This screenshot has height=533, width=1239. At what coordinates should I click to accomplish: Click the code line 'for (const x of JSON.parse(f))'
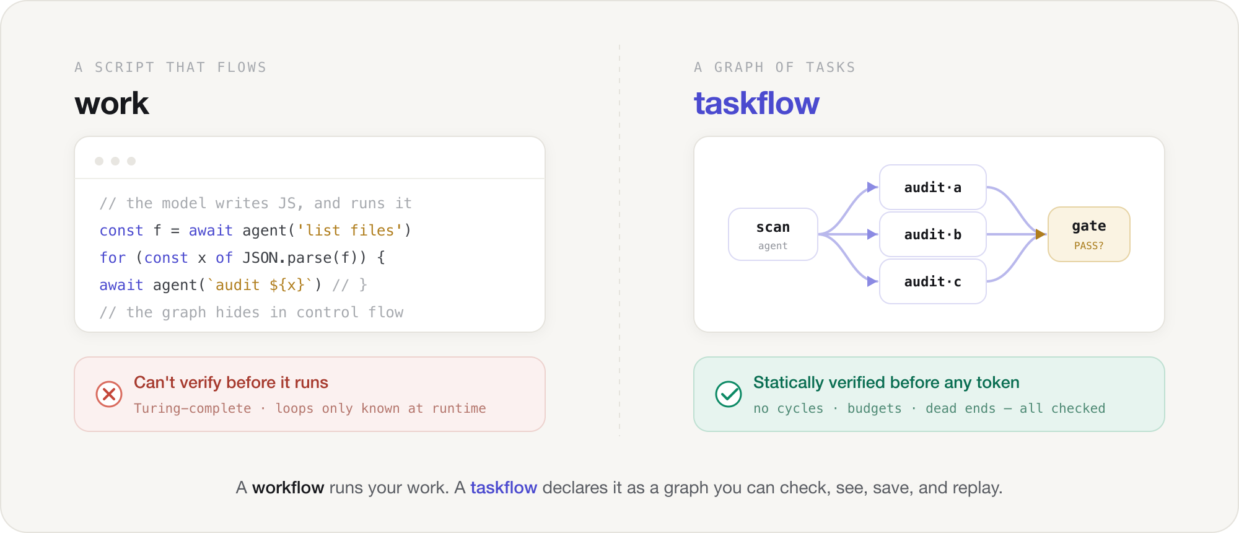point(242,258)
